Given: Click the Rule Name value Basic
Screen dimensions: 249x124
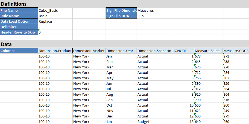Looking at the screenshot, I should (x=55, y=16).
